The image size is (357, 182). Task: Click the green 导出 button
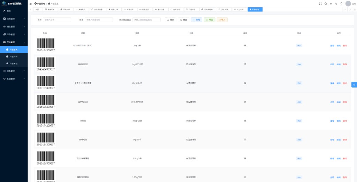coord(210,20)
